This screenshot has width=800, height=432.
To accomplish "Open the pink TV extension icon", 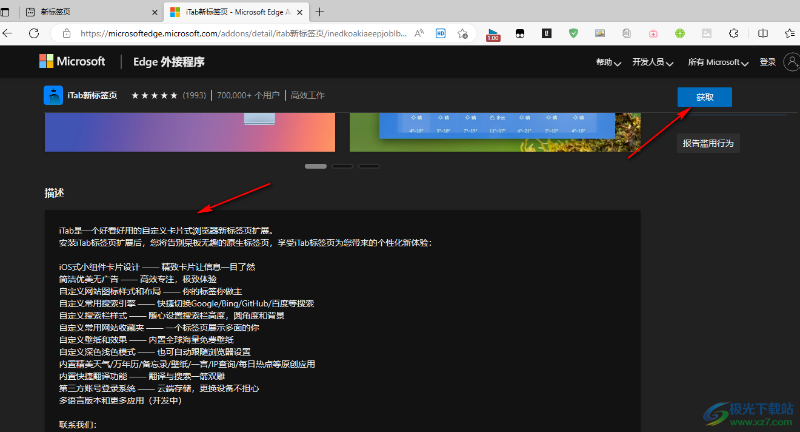I will [x=653, y=34].
